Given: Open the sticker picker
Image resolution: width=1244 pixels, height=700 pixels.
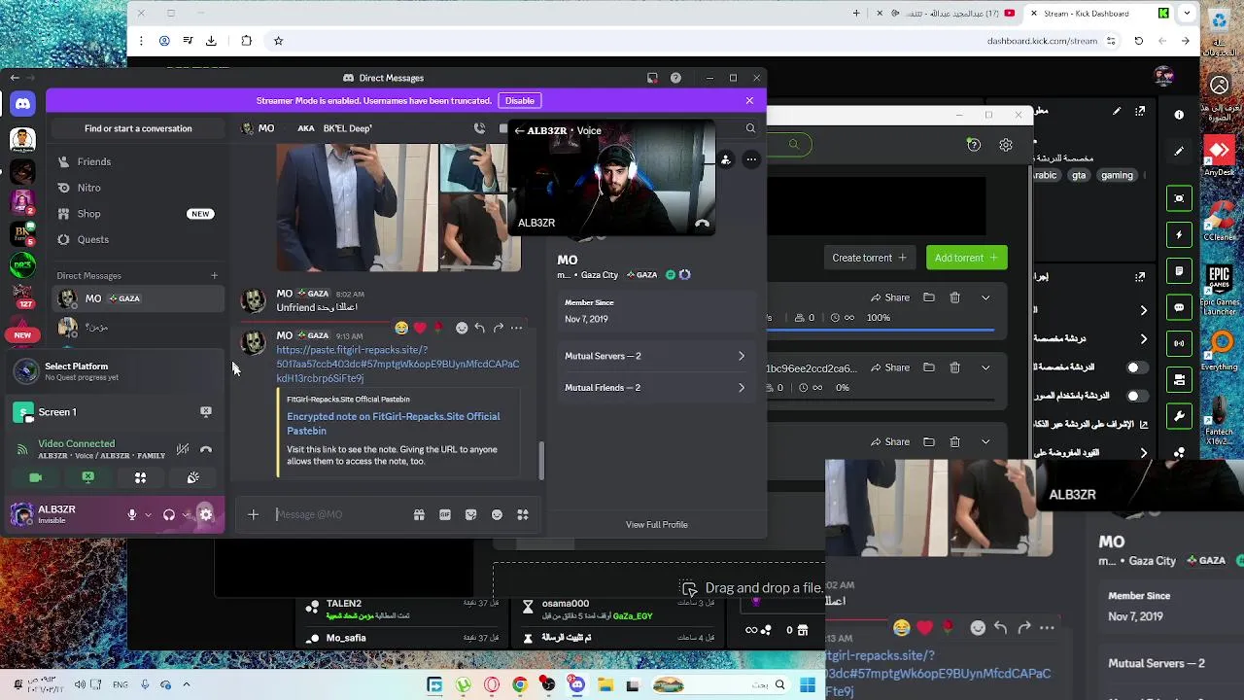Looking at the screenshot, I should click(x=471, y=514).
